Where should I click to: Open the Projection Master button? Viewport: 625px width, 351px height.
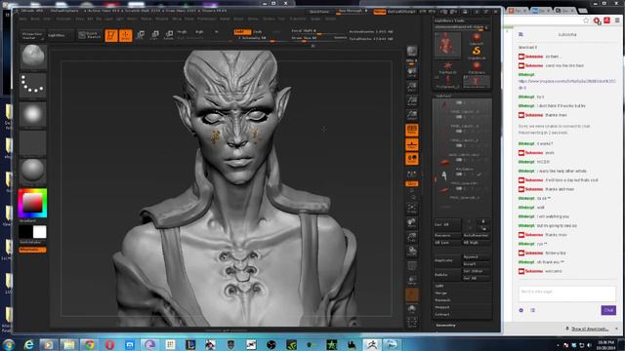[32, 35]
